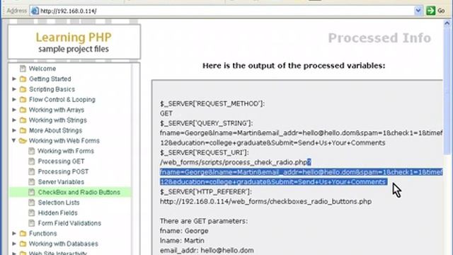Click the green Go arrow button
The height and width of the screenshot is (255, 453).
point(431,11)
